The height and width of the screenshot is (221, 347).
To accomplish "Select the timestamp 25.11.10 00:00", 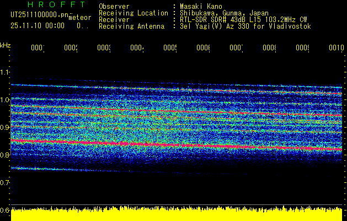I will pyautogui.click(x=38, y=26).
